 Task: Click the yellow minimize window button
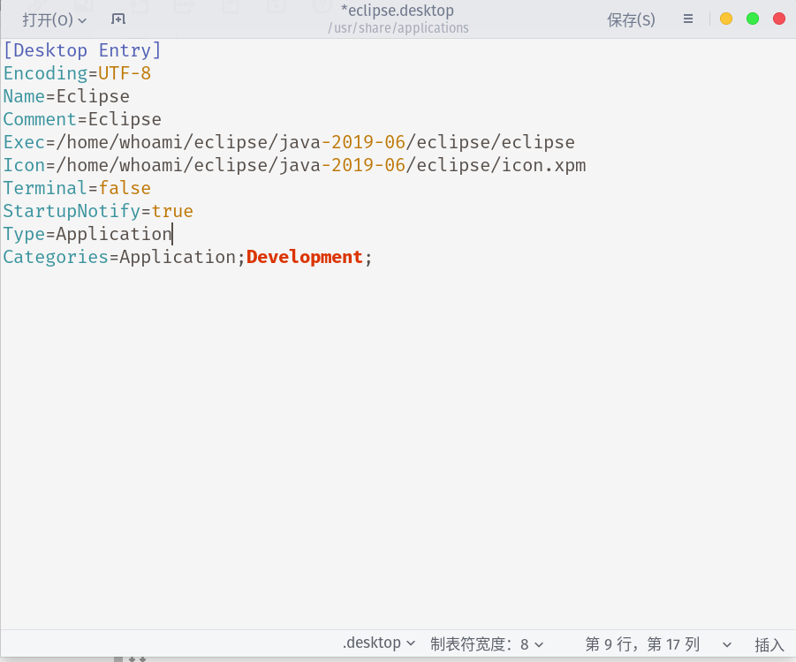726,19
